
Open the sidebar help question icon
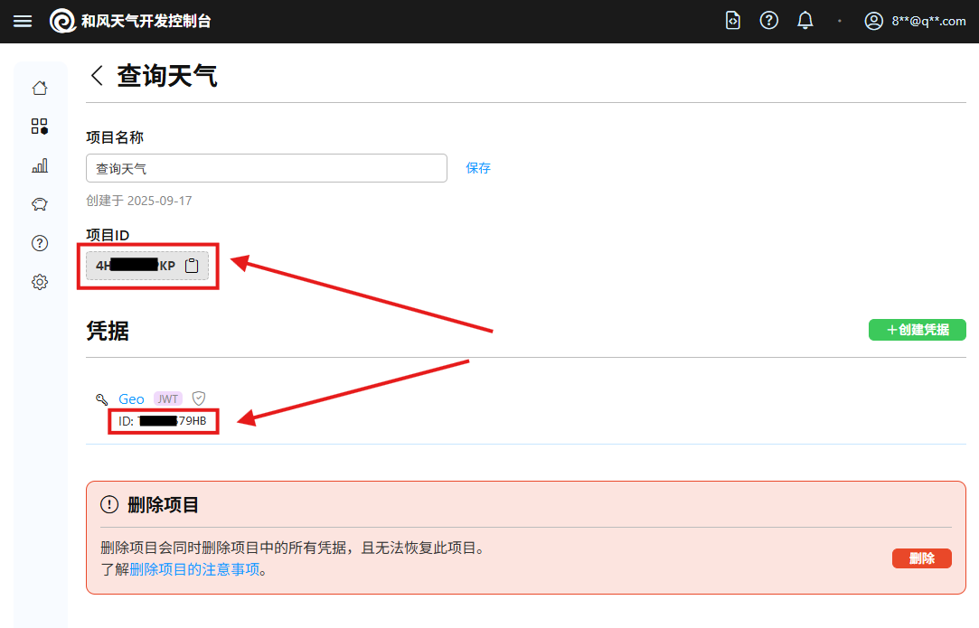(x=40, y=243)
